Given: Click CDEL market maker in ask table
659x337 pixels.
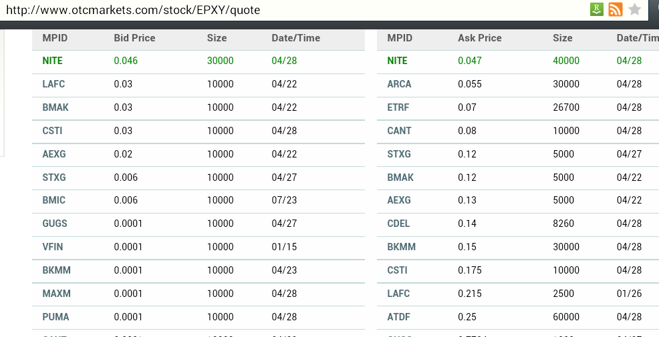Looking at the screenshot, I should pos(398,224).
